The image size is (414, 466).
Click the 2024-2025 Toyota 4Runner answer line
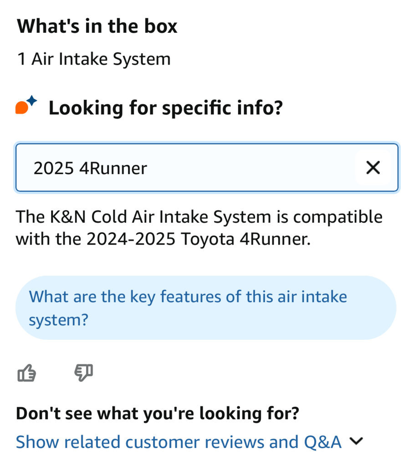163,239
